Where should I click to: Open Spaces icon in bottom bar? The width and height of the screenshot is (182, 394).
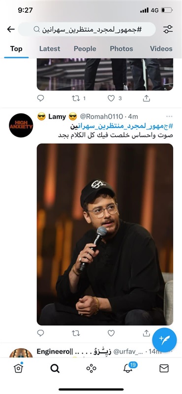pyautogui.click(x=91, y=368)
